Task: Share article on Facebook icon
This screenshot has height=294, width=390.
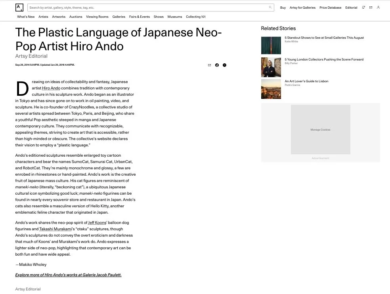Action: coord(217,65)
